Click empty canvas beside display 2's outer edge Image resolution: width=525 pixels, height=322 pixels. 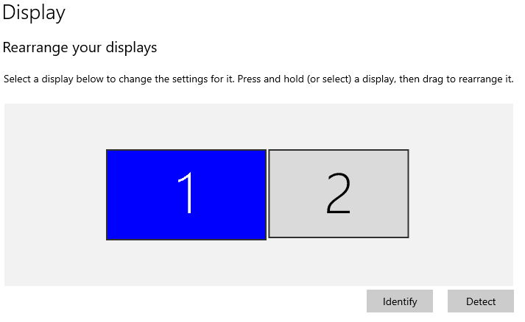coord(461,194)
